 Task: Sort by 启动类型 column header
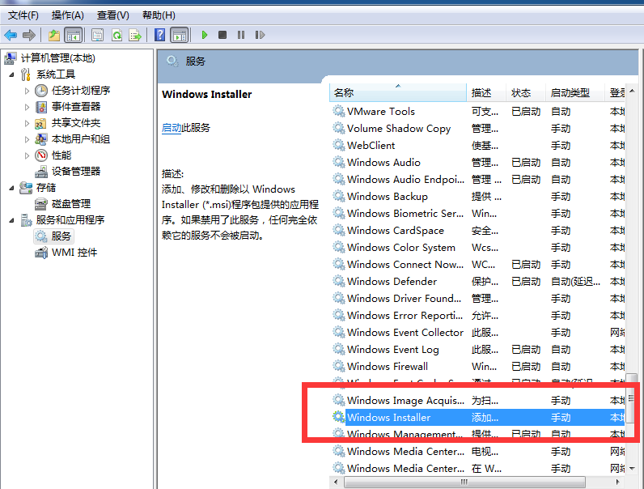pyautogui.click(x=575, y=93)
